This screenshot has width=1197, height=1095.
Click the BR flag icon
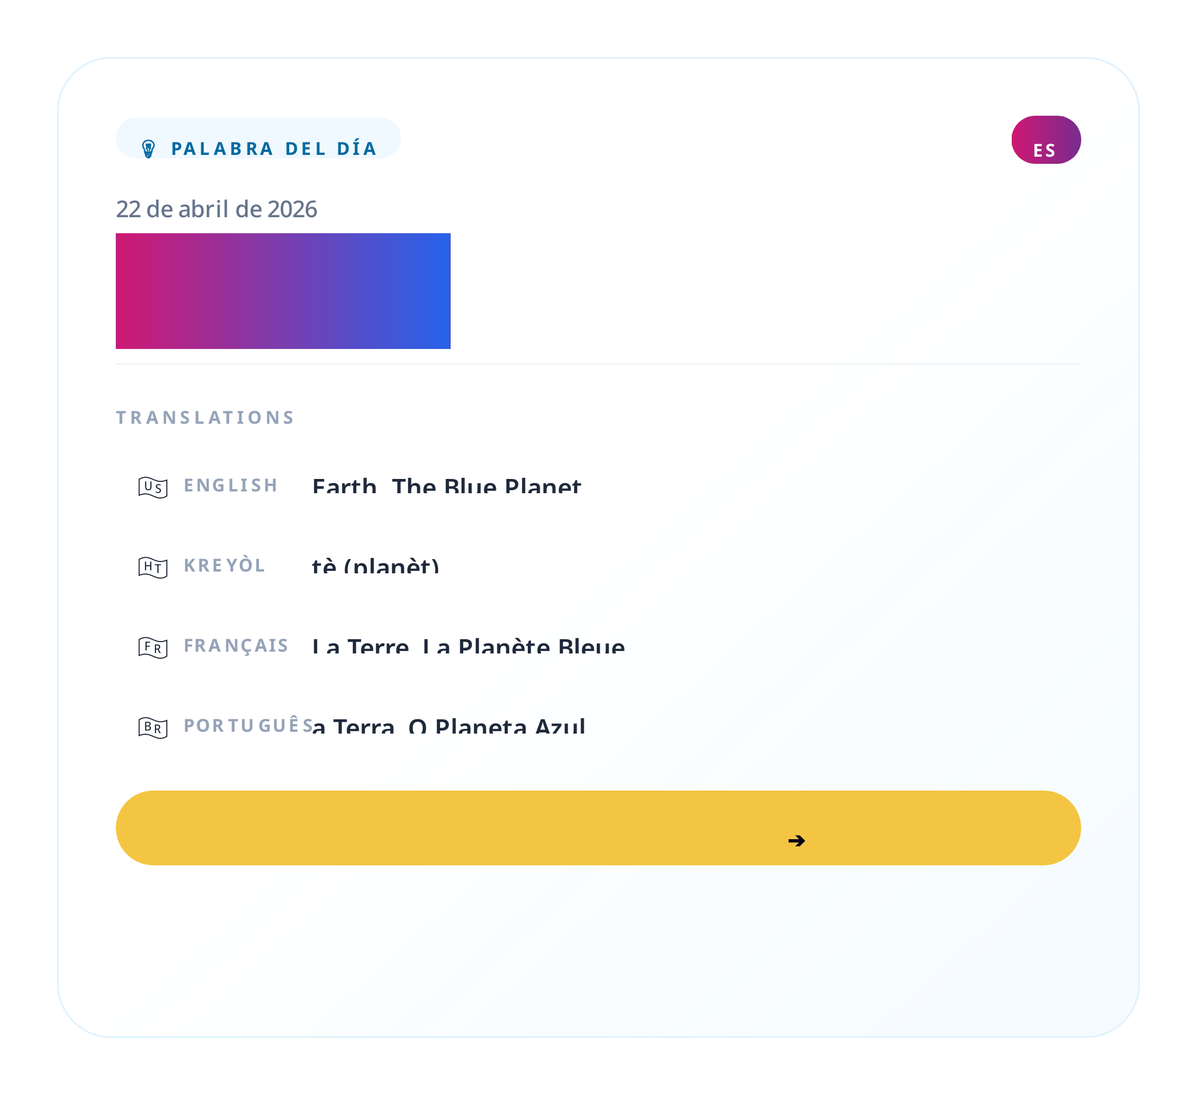point(153,728)
